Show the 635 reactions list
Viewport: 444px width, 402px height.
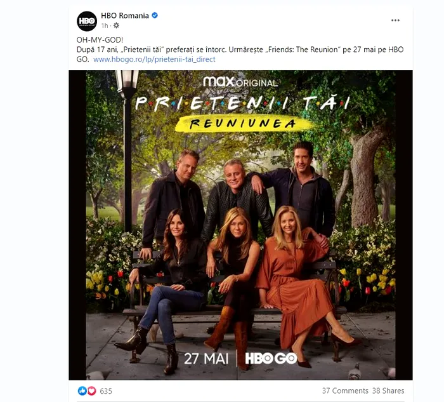pyautogui.click(x=106, y=391)
